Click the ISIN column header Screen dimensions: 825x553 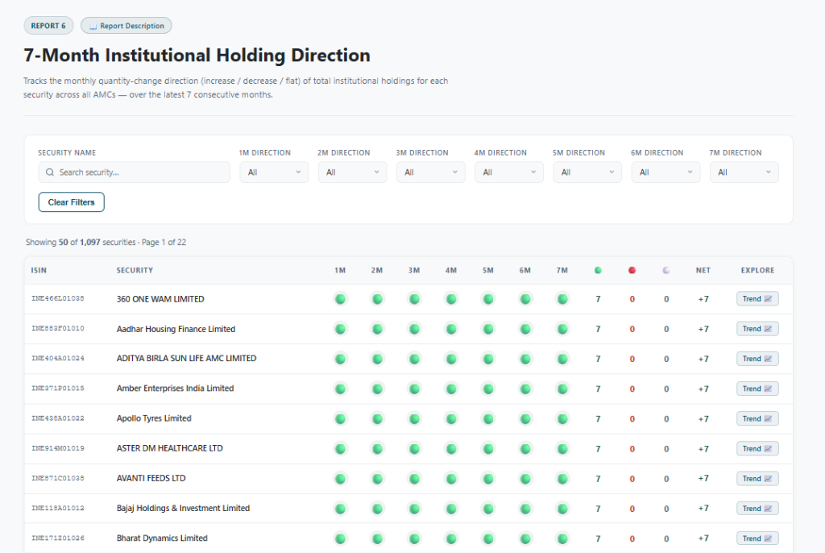coord(39,270)
